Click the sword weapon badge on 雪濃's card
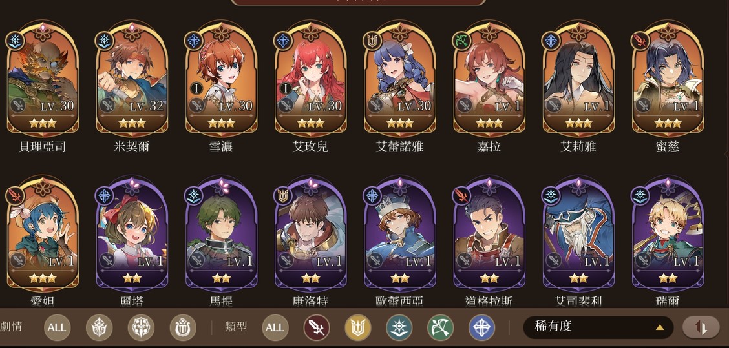Screen dimensions: 729x348 [x=196, y=105]
